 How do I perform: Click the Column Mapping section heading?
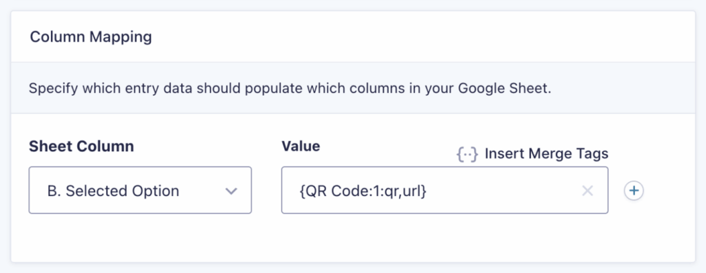[x=90, y=37]
